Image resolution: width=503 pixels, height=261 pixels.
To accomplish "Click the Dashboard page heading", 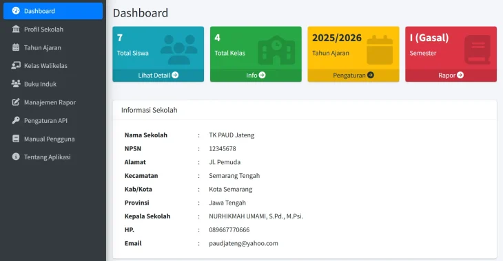I will click(141, 13).
